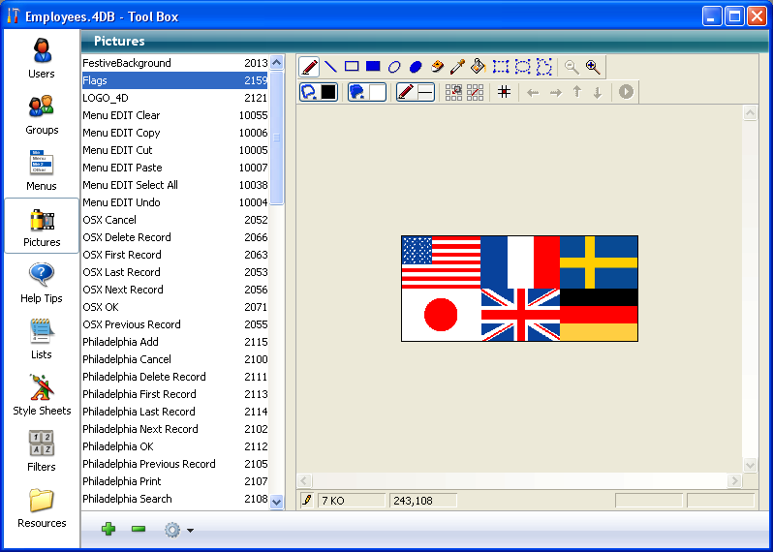Click the Zoom In magnifier
The width and height of the screenshot is (773, 552).
tap(593, 67)
